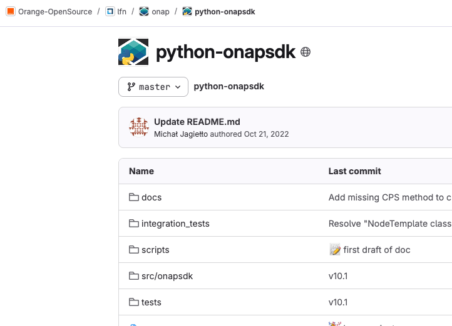This screenshot has height=326, width=452.
Task: Click the folder icon beside integration_tests
Action: (134, 224)
